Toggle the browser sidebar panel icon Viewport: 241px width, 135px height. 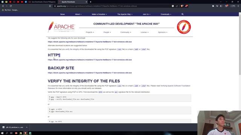point(221,6)
